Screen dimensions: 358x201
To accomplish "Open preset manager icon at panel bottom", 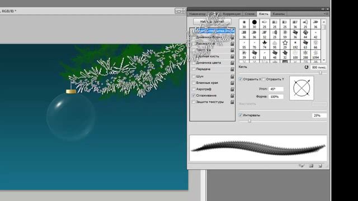I will pyautogui.click(x=311, y=166).
